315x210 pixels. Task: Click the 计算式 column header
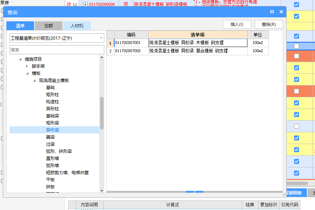point(172,205)
